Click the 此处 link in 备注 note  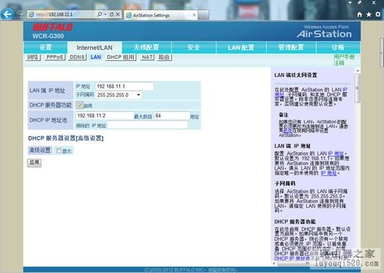point(288,131)
